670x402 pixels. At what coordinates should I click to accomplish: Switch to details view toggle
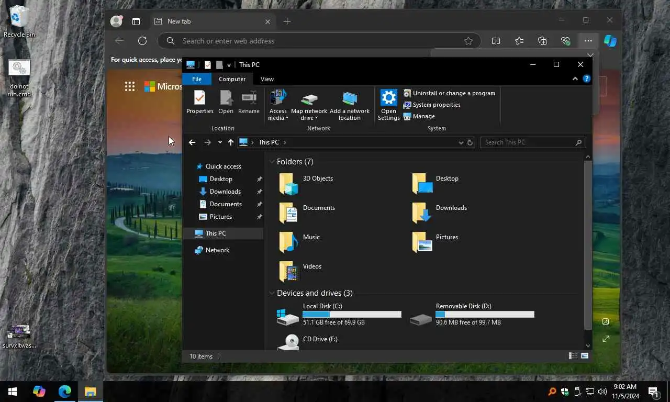[x=573, y=356]
